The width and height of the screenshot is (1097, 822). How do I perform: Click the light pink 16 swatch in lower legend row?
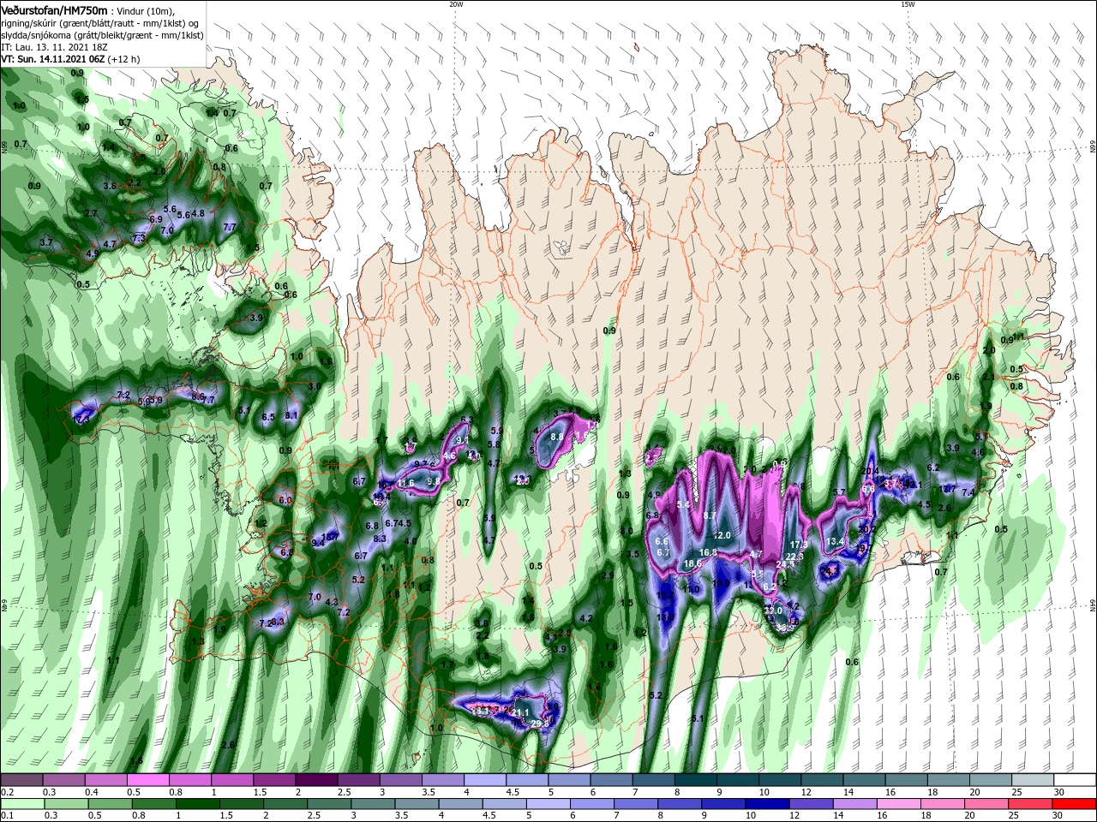[899, 802]
